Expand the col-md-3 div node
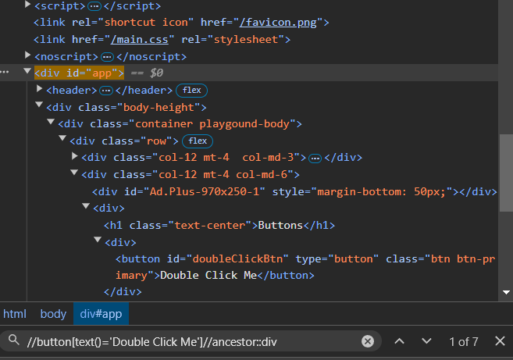 pyautogui.click(x=75, y=158)
